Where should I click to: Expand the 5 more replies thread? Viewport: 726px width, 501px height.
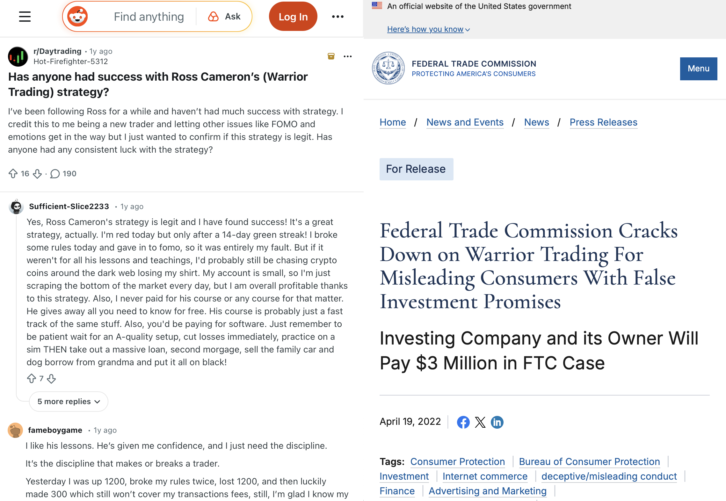(x=69, y=402)
